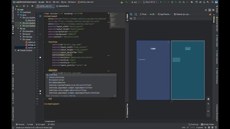
Task: Click the code minimap scrollbar thumbnail
Action: click(x=117, y=20)
